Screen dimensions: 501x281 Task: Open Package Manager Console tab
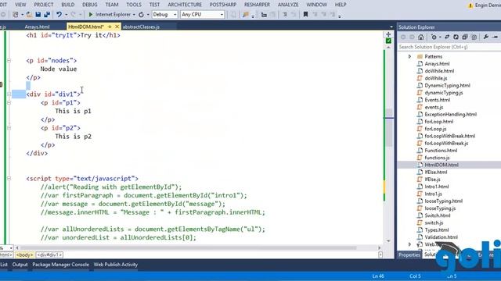60,265
